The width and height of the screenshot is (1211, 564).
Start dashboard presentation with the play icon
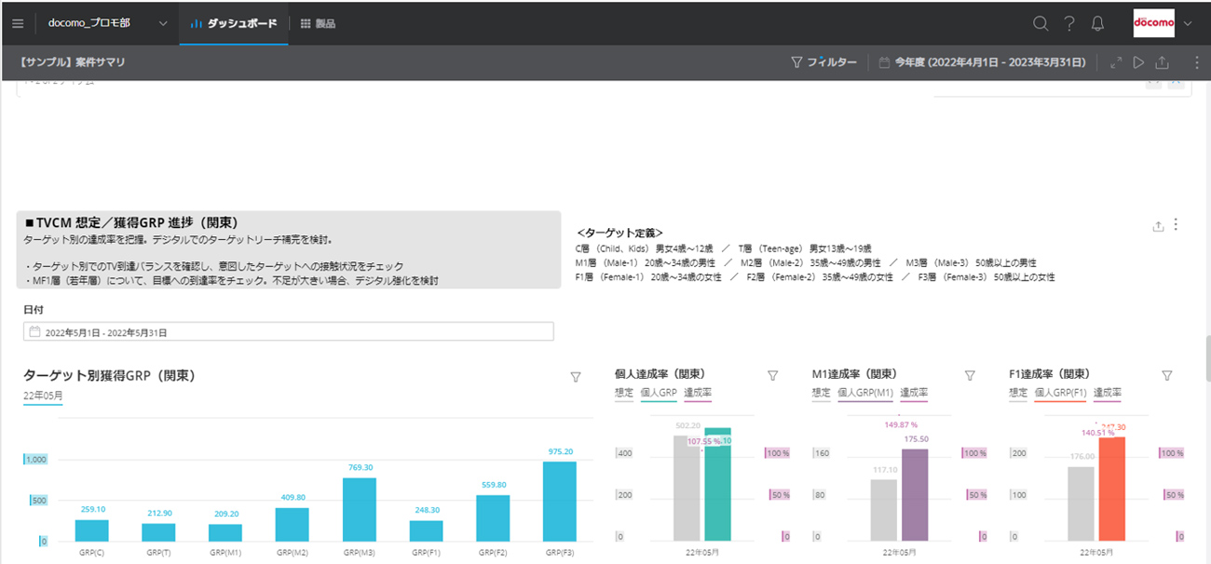point(1138,62)
